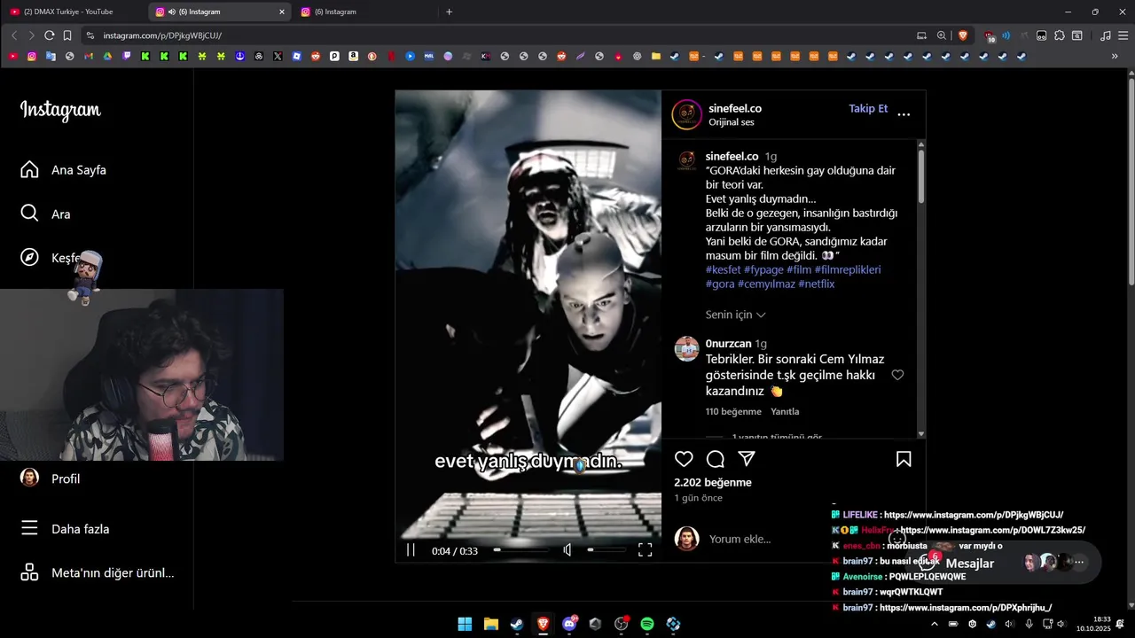Open the #cemyılmaz hashtag

pos(768,284)
